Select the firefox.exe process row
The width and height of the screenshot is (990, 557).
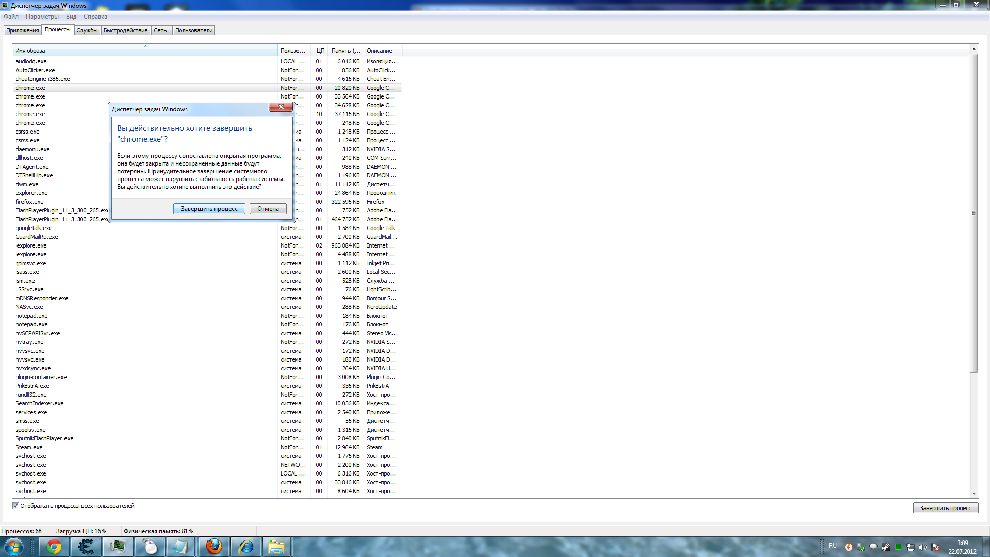[x=29, y=202]
